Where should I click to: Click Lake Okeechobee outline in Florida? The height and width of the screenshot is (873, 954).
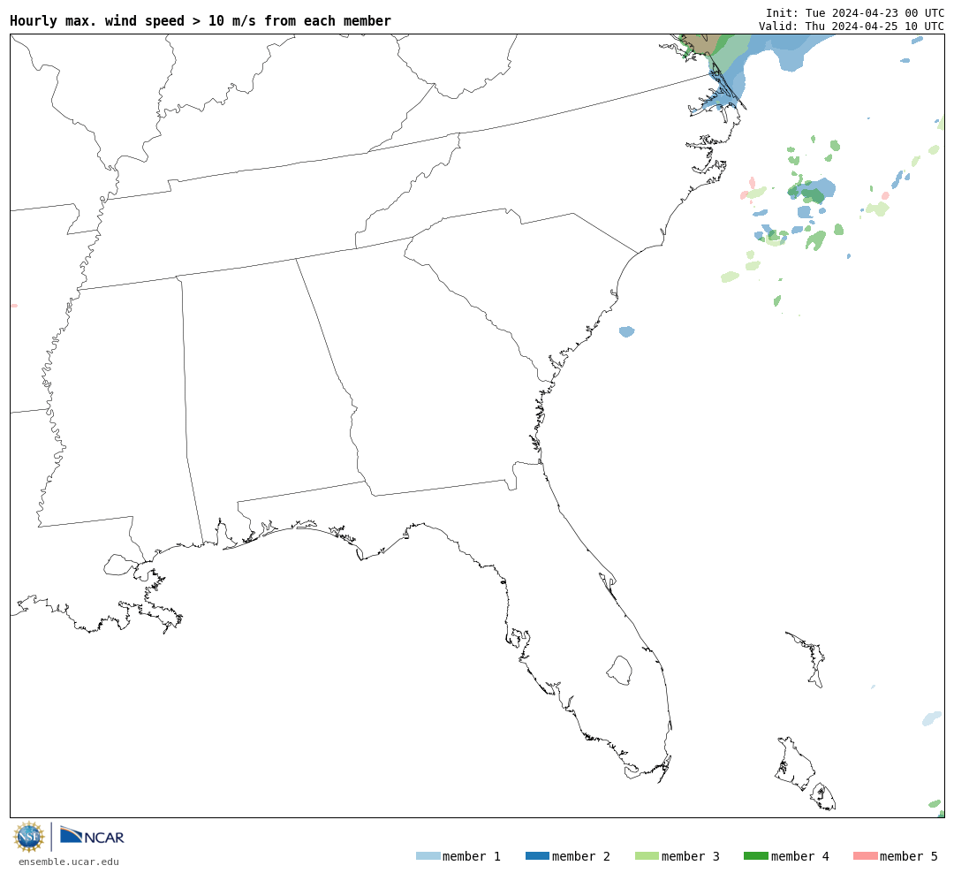pos(619,670)
